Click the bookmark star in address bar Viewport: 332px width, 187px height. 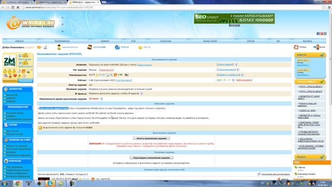(324, 7)
